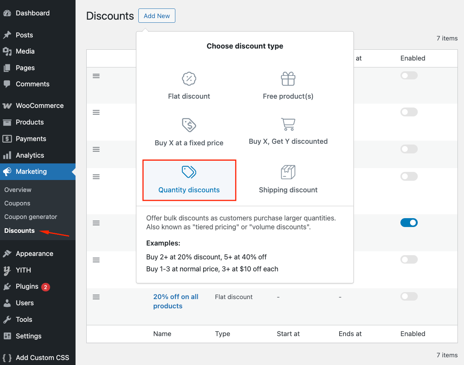Open the 20% off on all products discount link
Screen dimensions: 464x365
click(176, 301)
